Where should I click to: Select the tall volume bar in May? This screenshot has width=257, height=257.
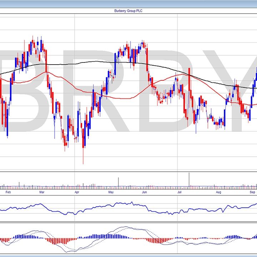118,183
